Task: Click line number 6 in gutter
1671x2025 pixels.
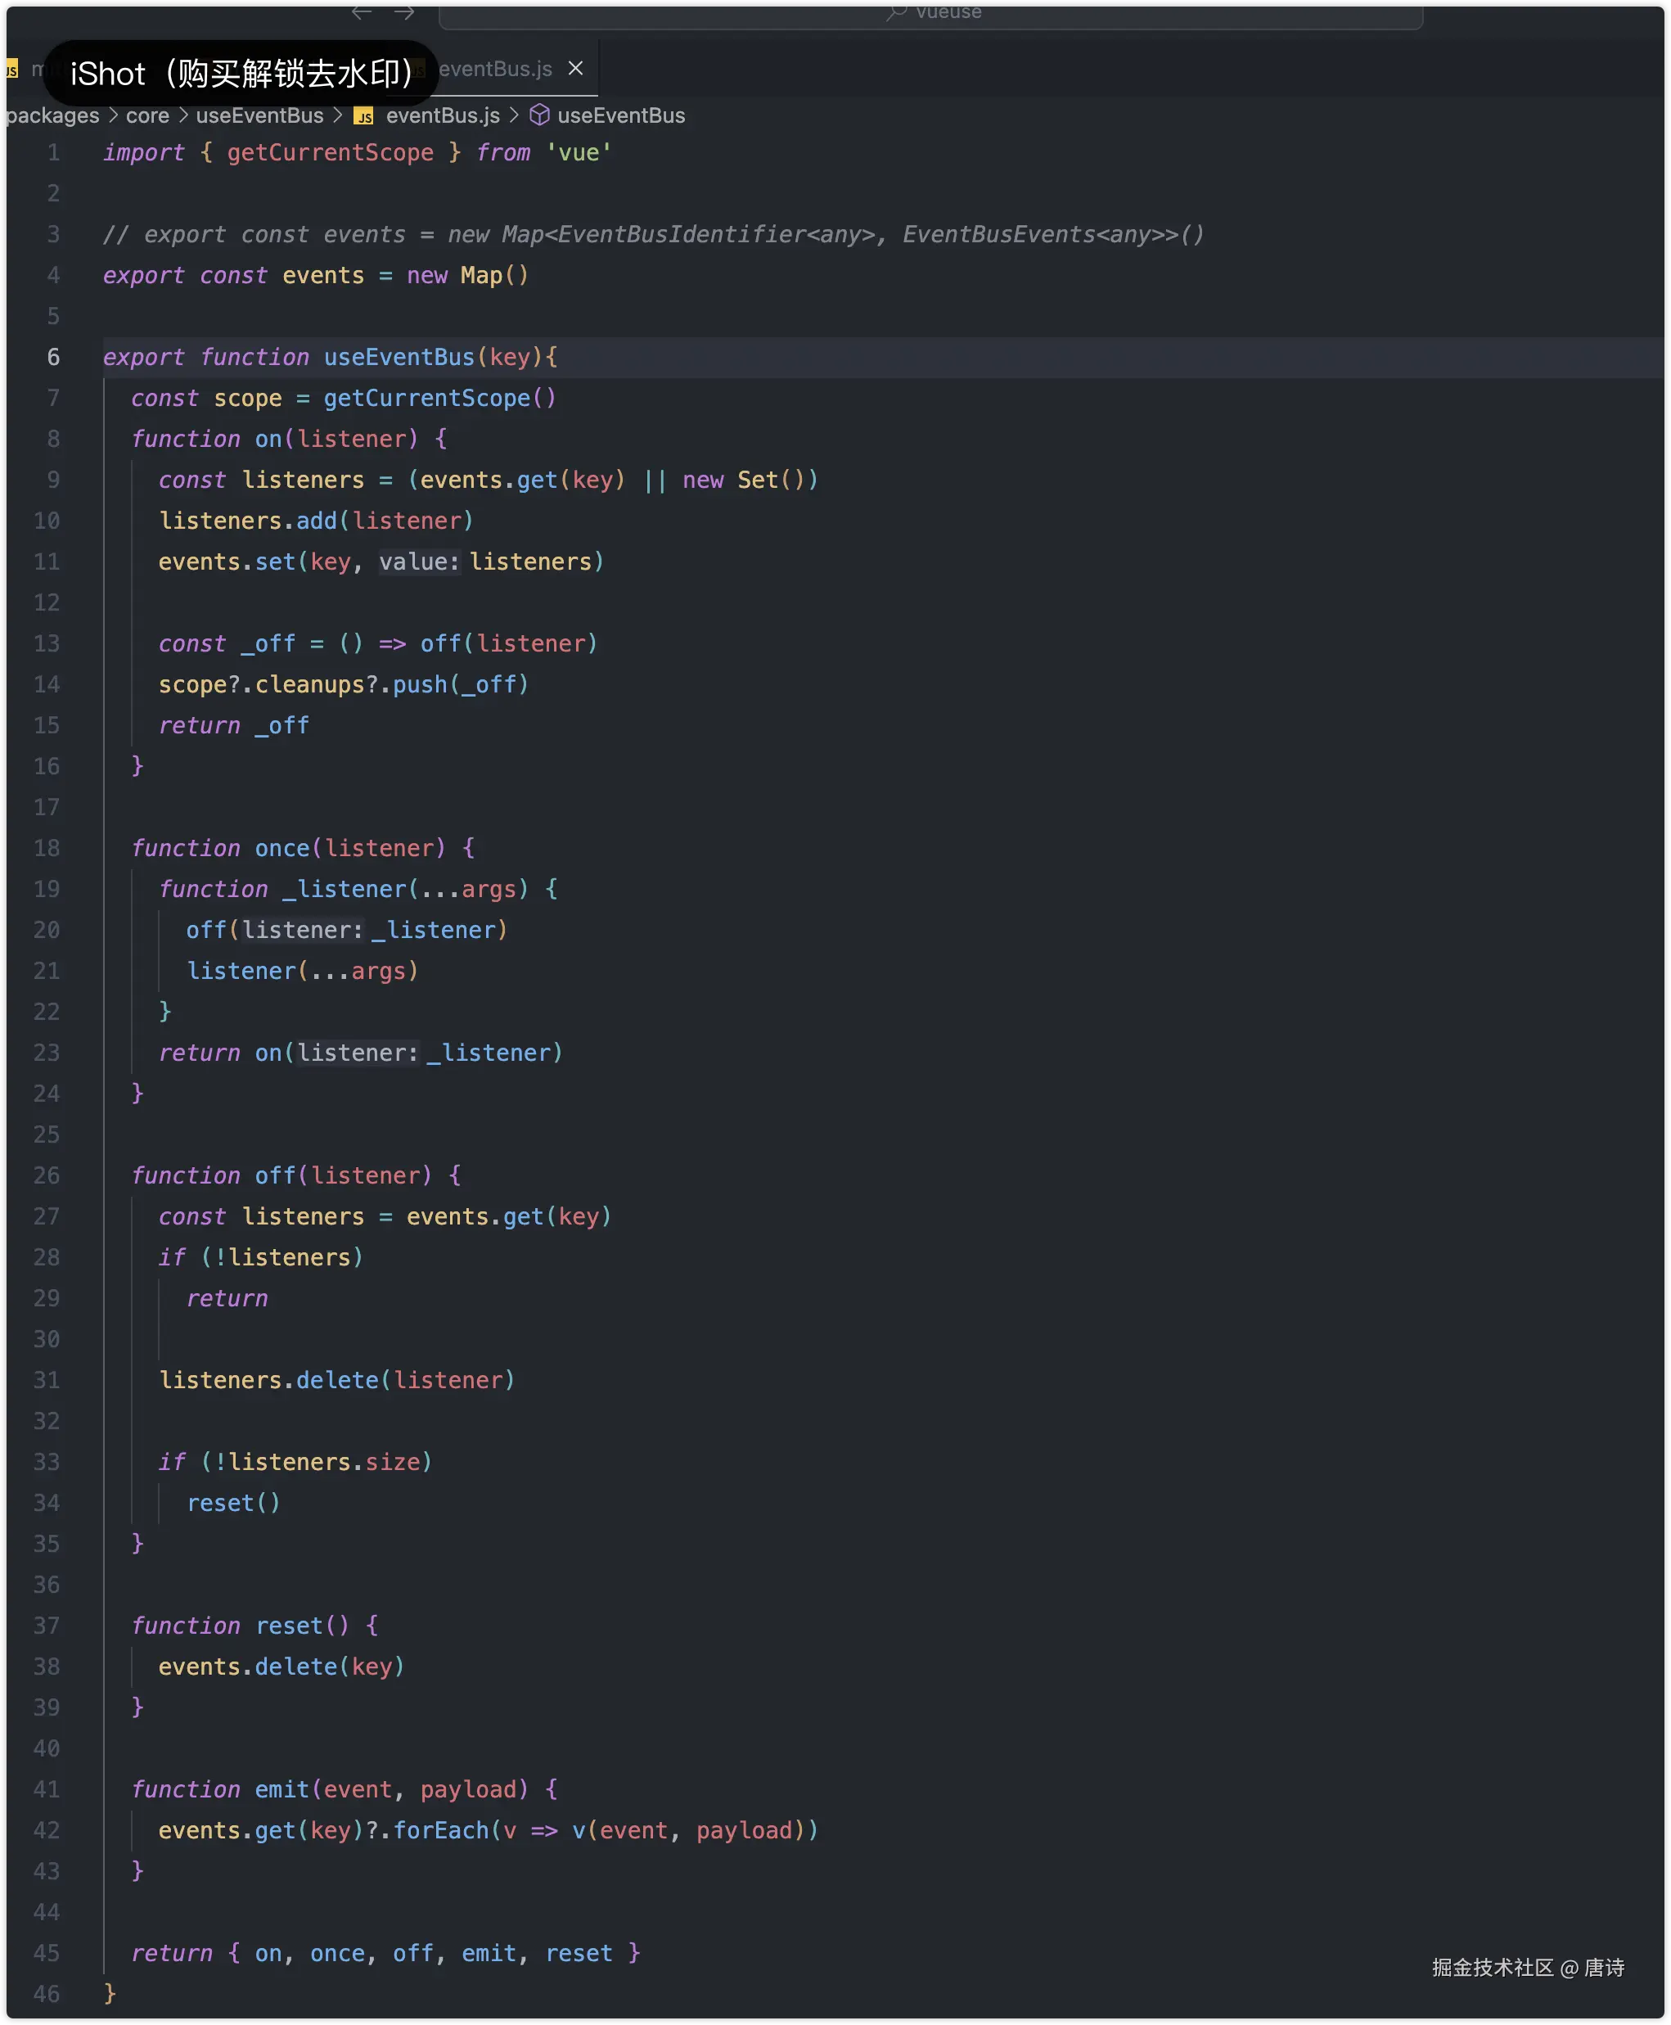Action: [x=53, y=357]
